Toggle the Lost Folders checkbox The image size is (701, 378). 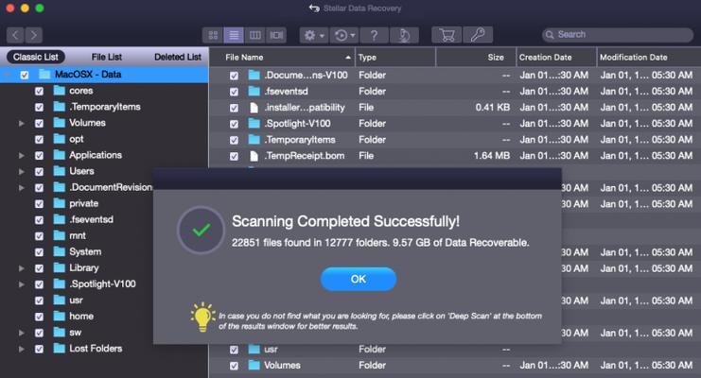[40, 349]
